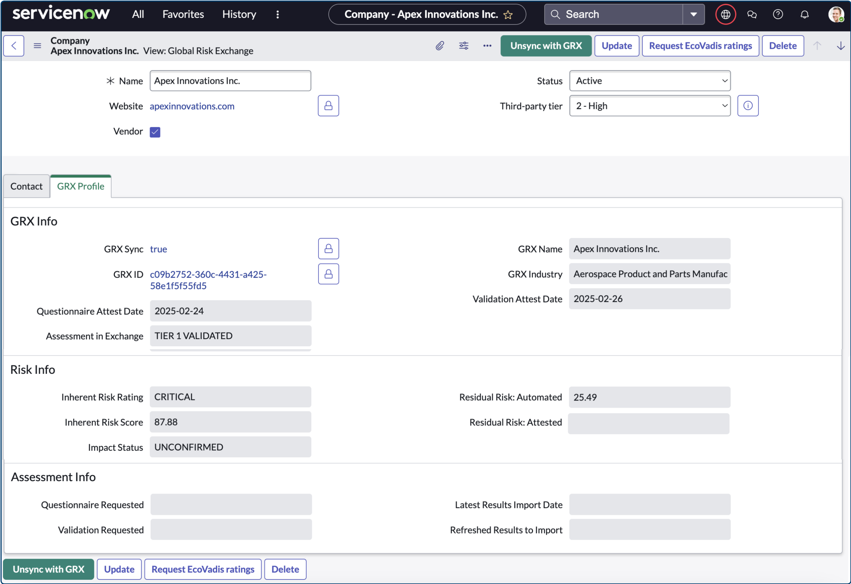Click the Latest Results Import Date field
The width and height of the screenshot is (851, 584).
coord(650,505)
